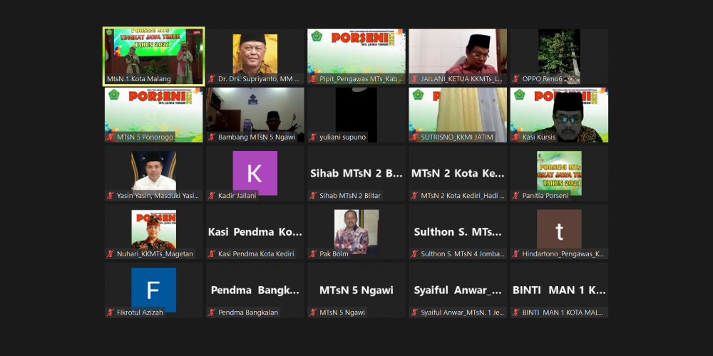Click muted mic icon of Kasi Pendma Kota Kediri
Screen dimensions: 713x356
(212, 254)
